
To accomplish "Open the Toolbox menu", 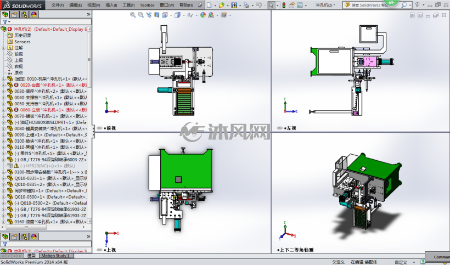I will (x=147, y=5).
